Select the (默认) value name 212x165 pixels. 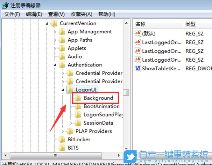coord(149,34)
